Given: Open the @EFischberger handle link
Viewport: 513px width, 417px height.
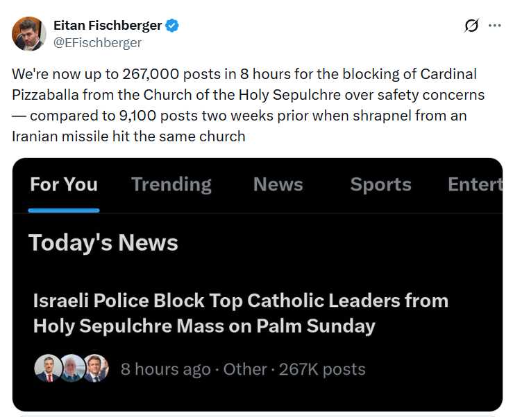Looking at the screenshot, I should point(97,42).
